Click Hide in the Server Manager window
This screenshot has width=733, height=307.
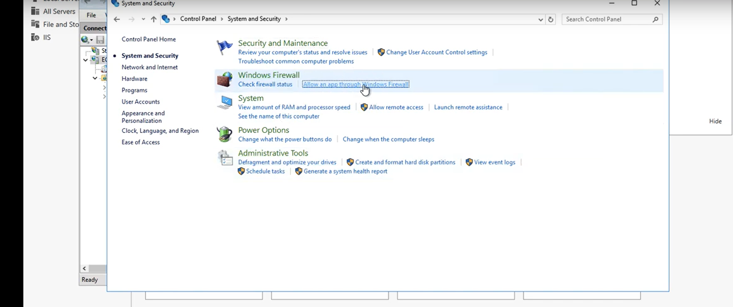point(715,121)
